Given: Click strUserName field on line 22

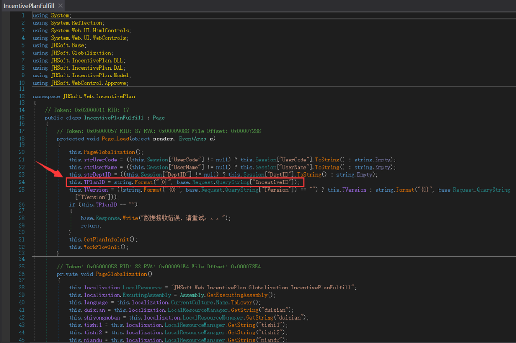Looking at the screenshot, I should click(x=100, y=168).
